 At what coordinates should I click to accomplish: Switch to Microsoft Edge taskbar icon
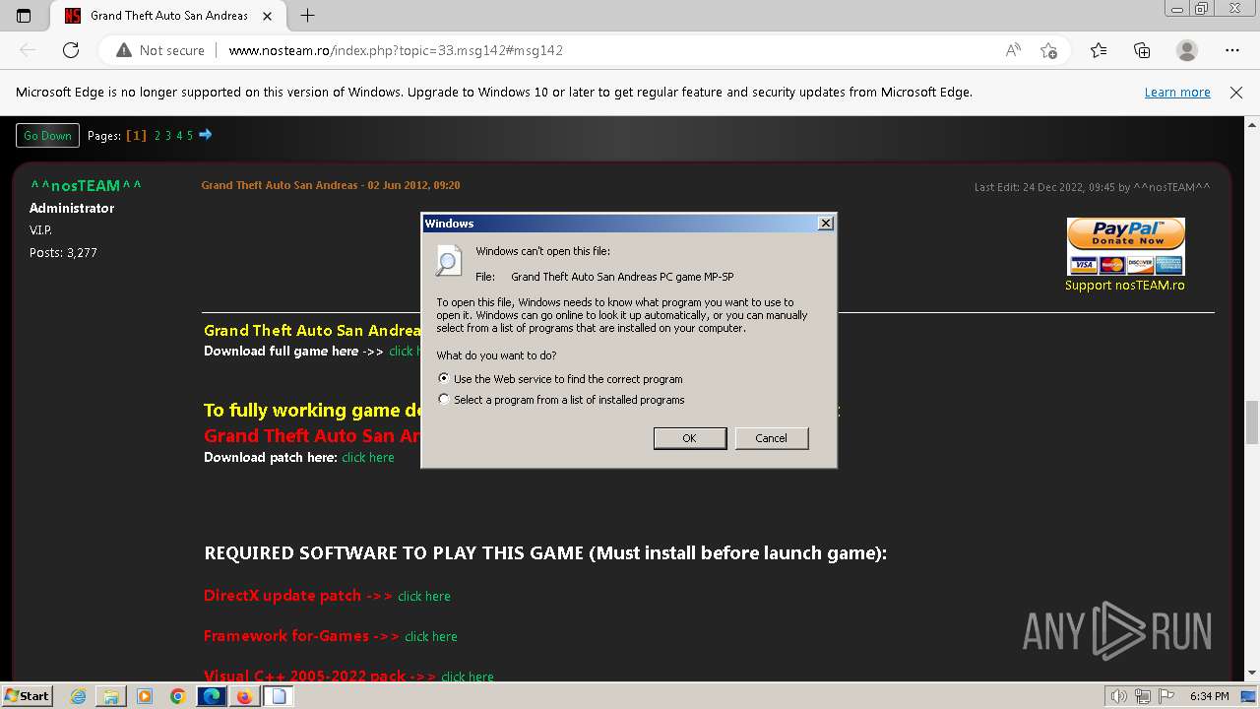[211, 696]
